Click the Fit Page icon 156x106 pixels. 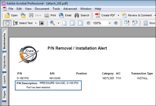coord(72,23)
